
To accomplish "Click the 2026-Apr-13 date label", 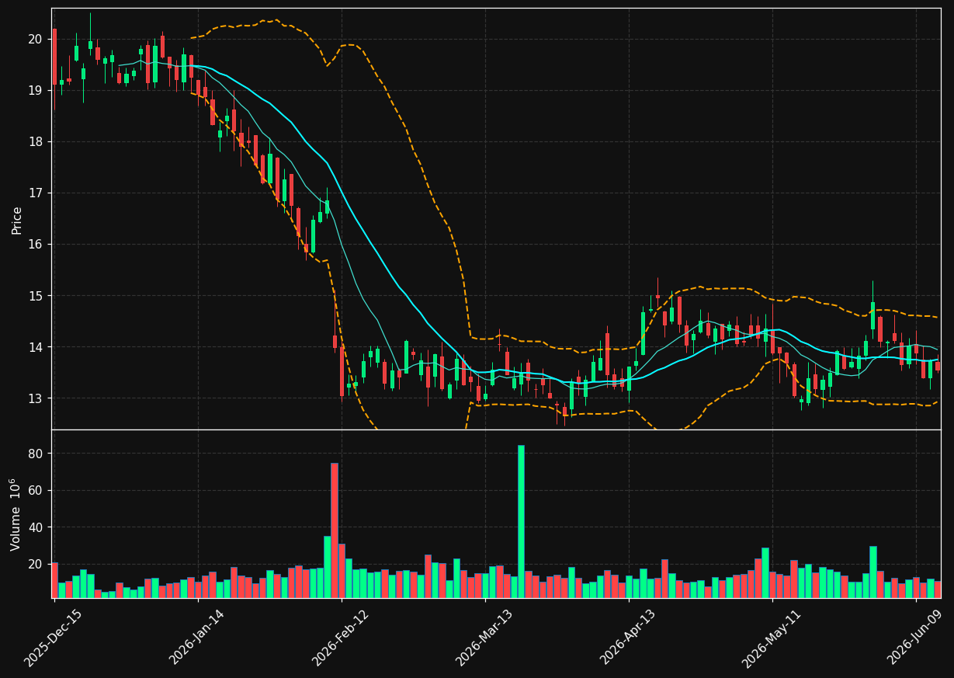I will (628, 638).
